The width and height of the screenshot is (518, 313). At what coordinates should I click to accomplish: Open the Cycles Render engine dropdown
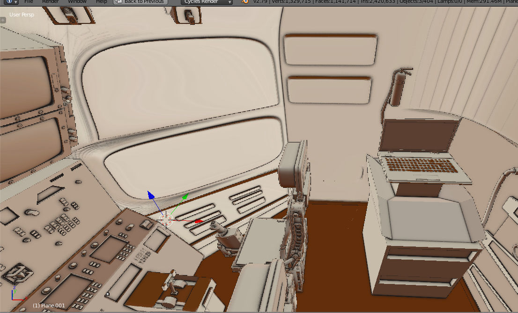[x=207, y=2]
